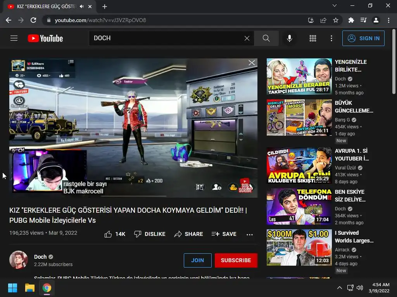Clear the DOCH search text
The height and width of the screenshot is (297, 397).
(x=247, y=38)
